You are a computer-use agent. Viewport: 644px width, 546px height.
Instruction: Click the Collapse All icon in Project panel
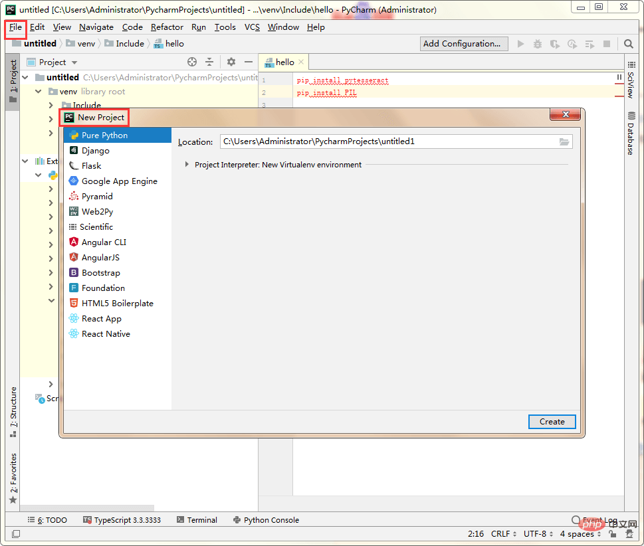[x=209, y=62]
